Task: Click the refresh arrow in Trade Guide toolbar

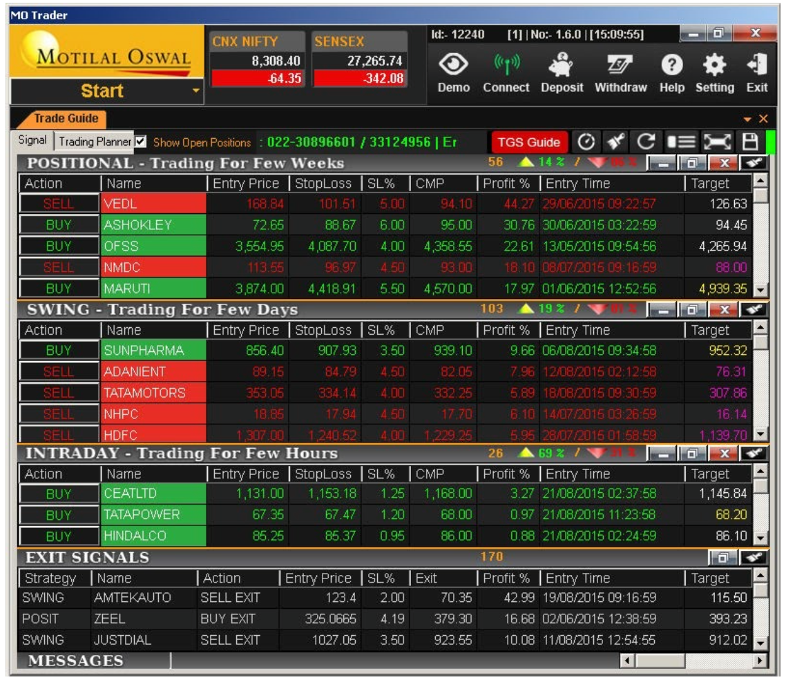Action: pyautogui.click(x=645, y=142)
